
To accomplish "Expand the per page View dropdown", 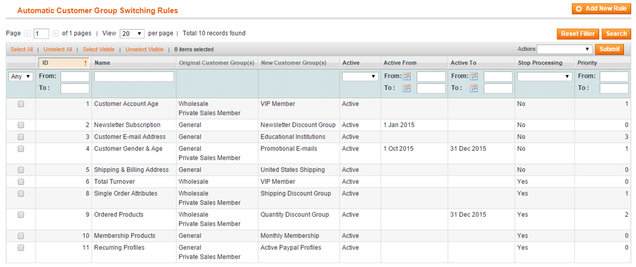I will pos(132,33).
